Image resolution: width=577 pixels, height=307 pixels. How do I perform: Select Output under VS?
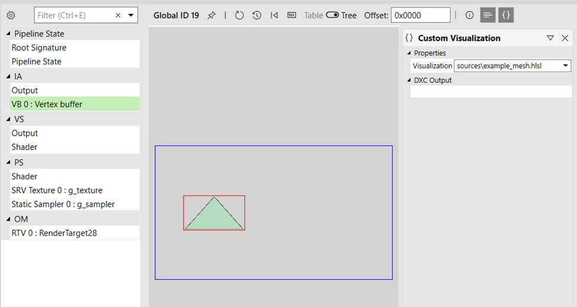75,133
